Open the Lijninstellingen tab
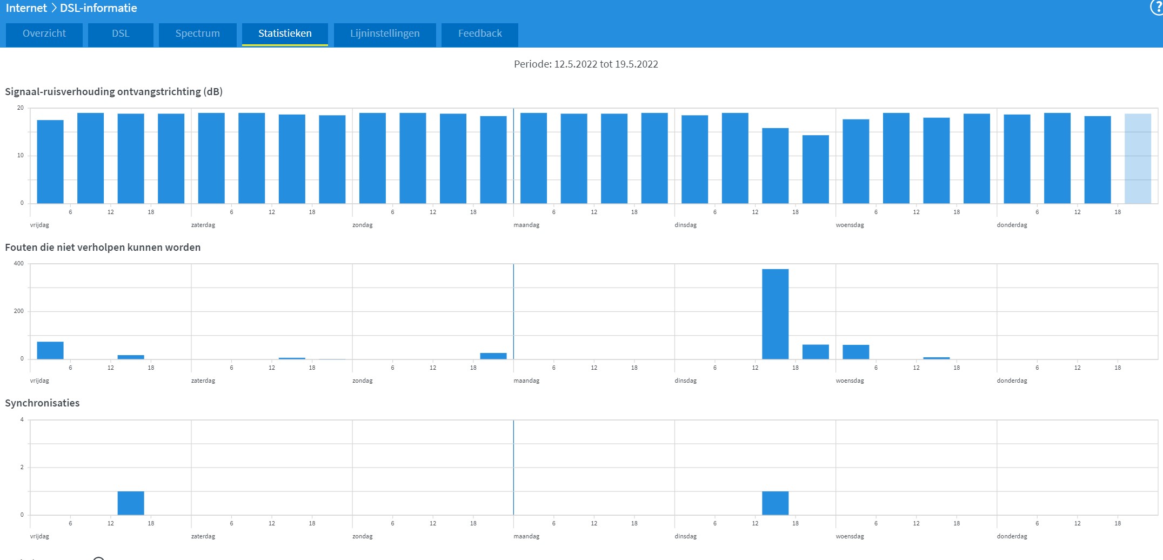 (385, 34)
